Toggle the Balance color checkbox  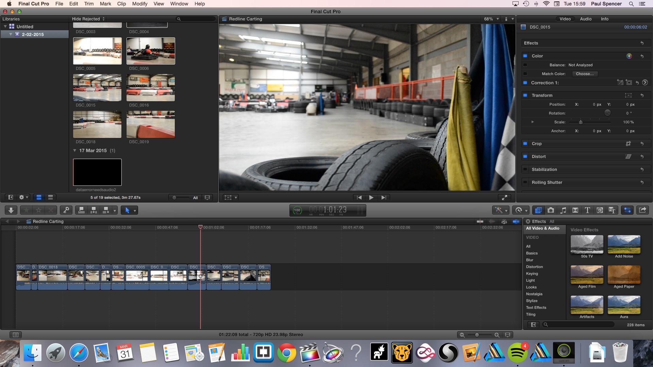pos(525,65)
